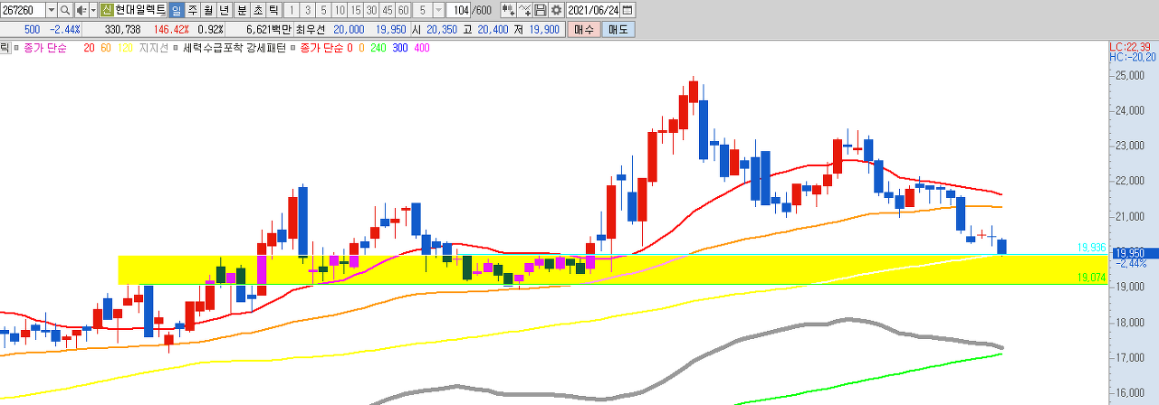The image size is (1159, 405).
Task: Switch to weekly 주 chart period
Action: point(192,10)
